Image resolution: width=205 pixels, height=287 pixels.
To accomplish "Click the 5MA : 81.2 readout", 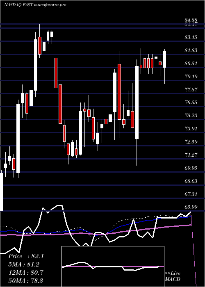I will click(x=24, y=264).
